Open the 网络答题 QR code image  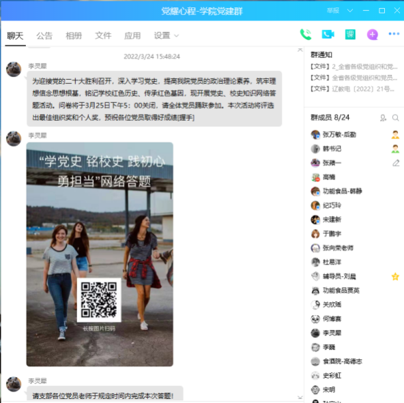pos(100,254)
